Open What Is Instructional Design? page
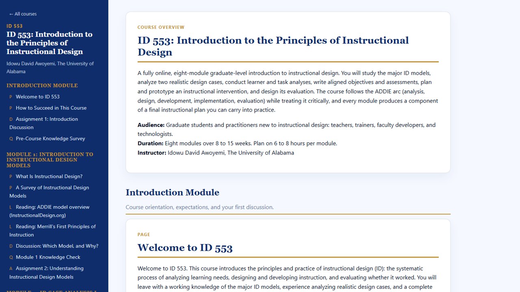This screenshot has width=520, height=292. coord(46,176)
